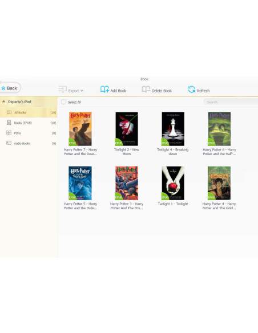The image size is (258, 333).
Task: Click the Refresh arrows icon
Action: tap(191, 89)
